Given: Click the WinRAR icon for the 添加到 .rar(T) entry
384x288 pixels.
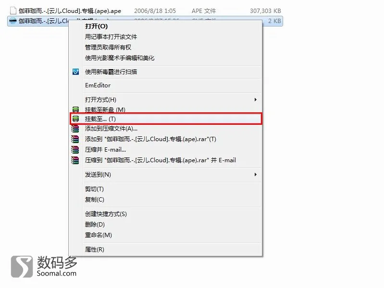Looking at the screenshot, I should point(75,139).
